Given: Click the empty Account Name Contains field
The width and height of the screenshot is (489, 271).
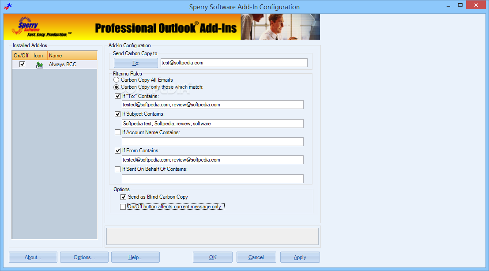Looking at the screenshot, I should [213, 142].
